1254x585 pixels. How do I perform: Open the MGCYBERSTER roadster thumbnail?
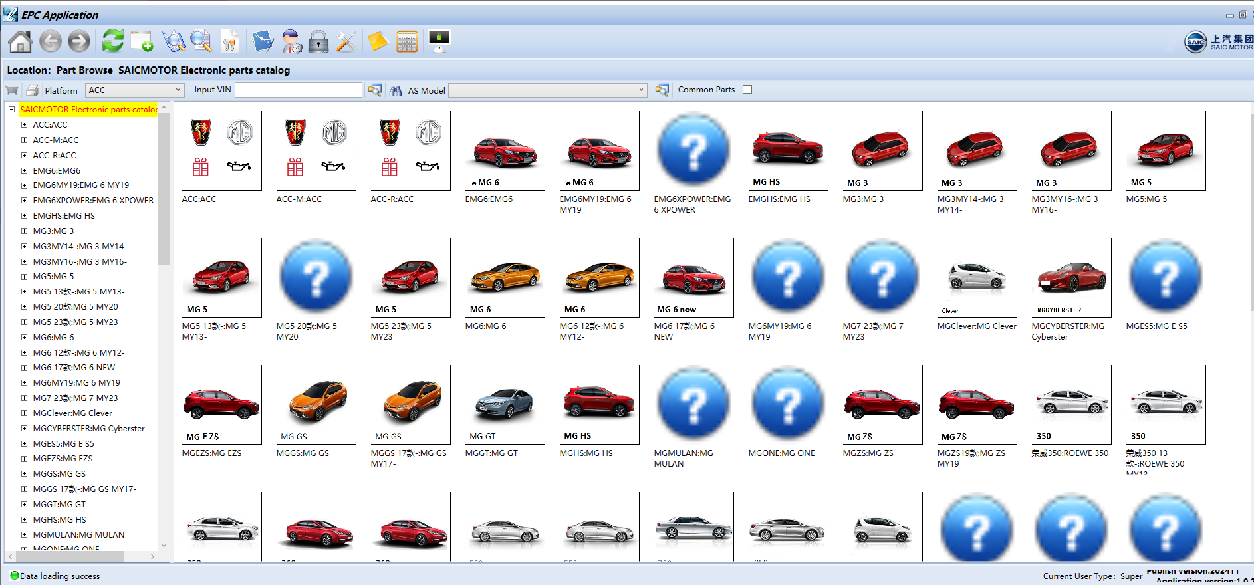pyautogui.click(x=1071, y=278)
